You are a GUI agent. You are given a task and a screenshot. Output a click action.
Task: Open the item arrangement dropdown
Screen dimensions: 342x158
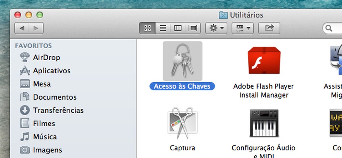click(x=243, y=28)
